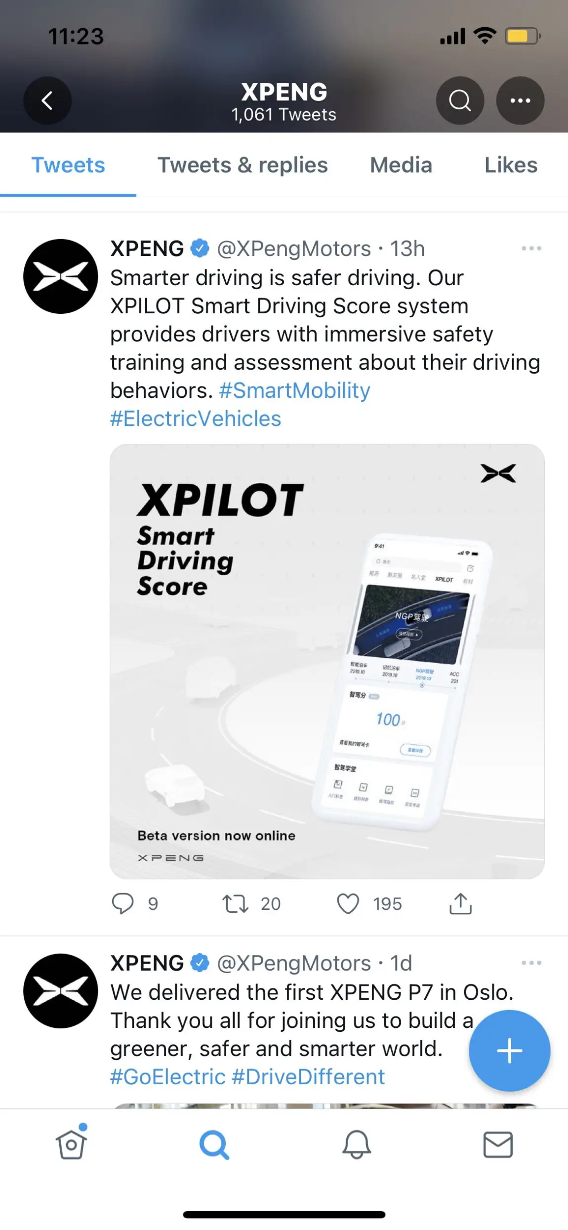Retweet the XPILOT Smart Driving tweet
Image resolution: width=568 pixels, height=1230 pixels.
235,904
